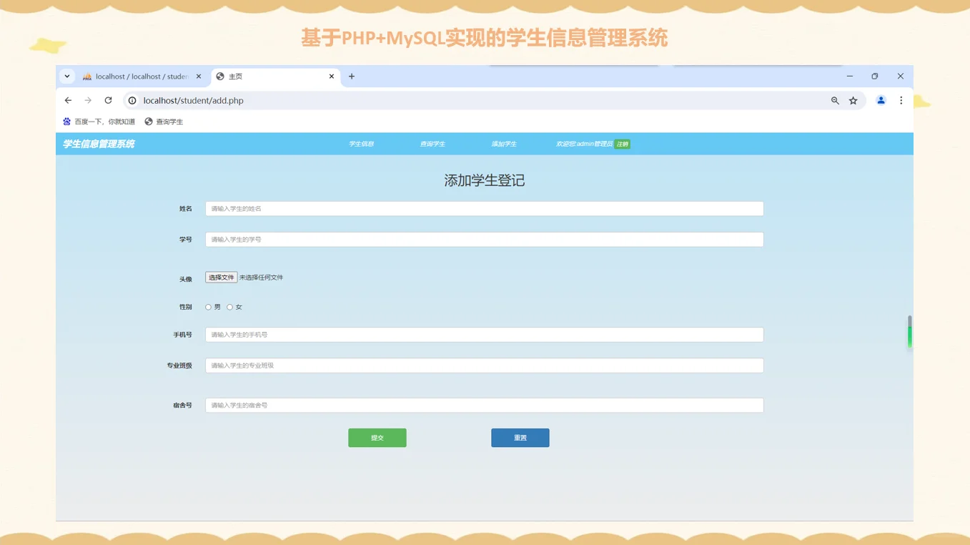This screenshot has width=970, height=545.
Task: Open a new browser tab with the plus
Action: coord(351,76)
